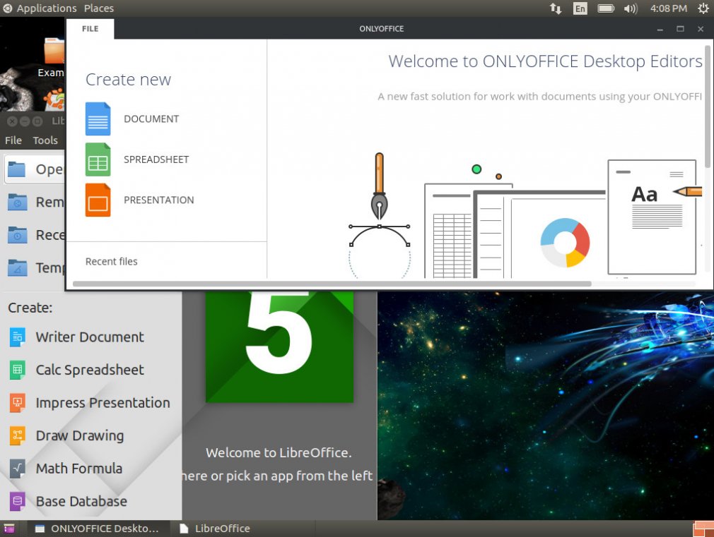The image size is (714, 537).
Task: Click the ONLYOFFICE horizontal scrollbar
Action: click(332, 284)
